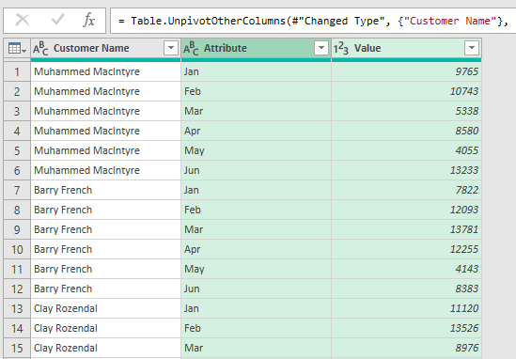Select row number 1
The width and height of the screenshot is (516, 359).
click(x=17, y=71)
